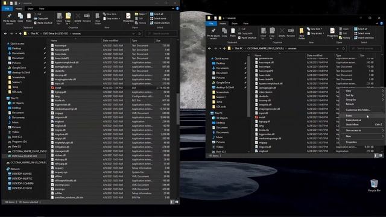Switch right window to large icons view
This screenshot has height=217, width=386.
coord(381,156)
